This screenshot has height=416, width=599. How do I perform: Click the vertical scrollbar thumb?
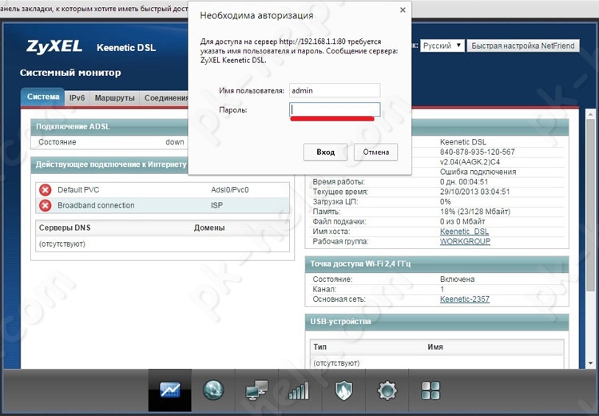[590, 204]
